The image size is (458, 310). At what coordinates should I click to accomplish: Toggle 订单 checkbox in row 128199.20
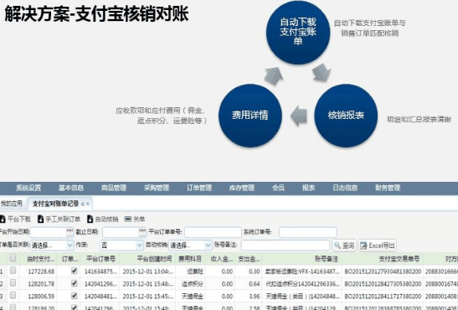coord(75,307)
